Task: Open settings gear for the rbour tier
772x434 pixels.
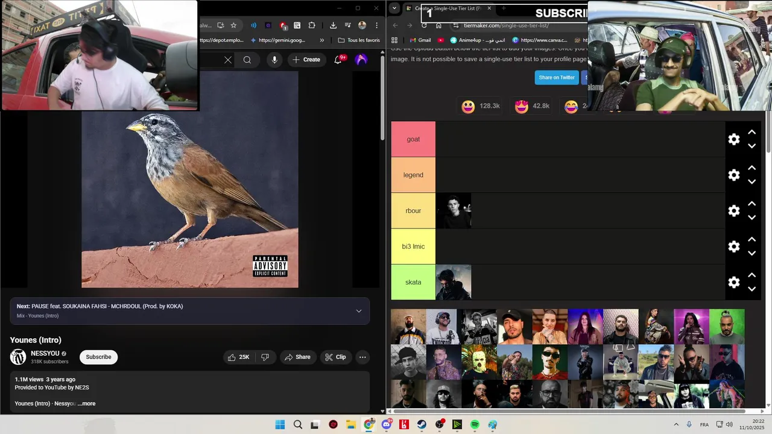Action: click(734, 211)
